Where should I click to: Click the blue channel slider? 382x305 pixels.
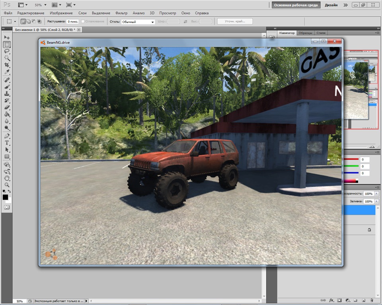point(351,173)
